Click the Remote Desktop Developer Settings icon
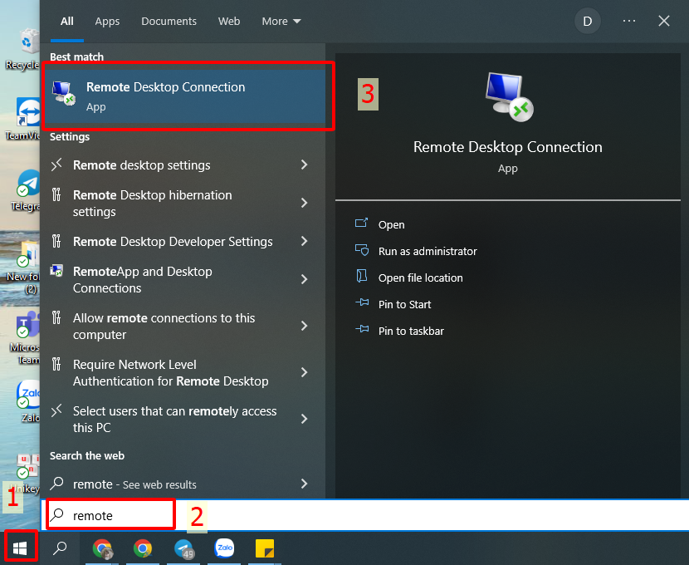689x565 pixels. [56, 241]
